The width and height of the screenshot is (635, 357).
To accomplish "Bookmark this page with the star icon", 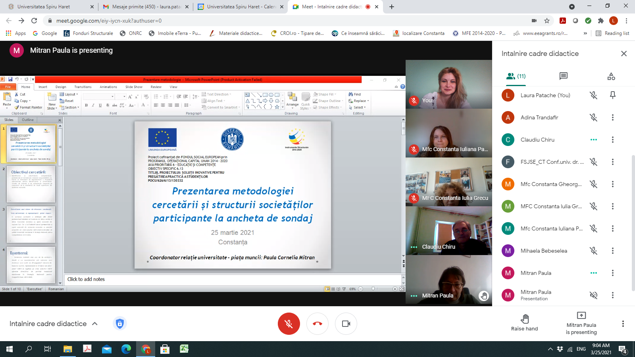I will 547,21.
